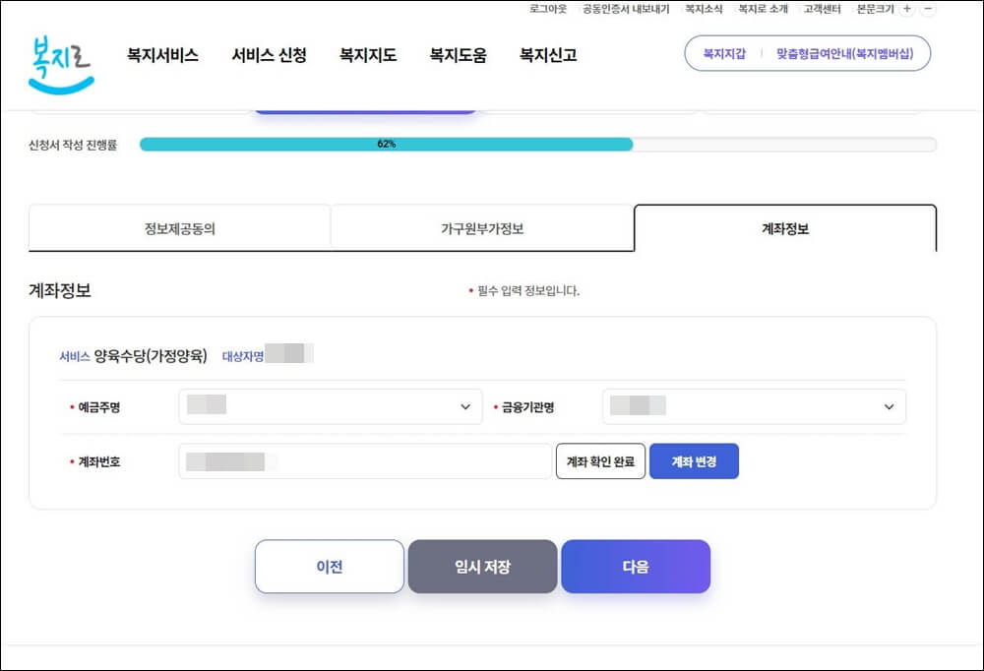Viewport: 984px width, 671px height.
Task: Switch to the 정보제공동의 tab
Action: point(179,226)
